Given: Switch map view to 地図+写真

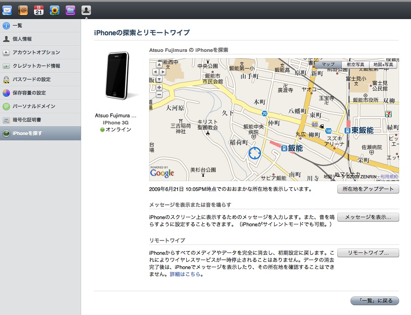Looking at the screenshot, I should pos(383,65).
